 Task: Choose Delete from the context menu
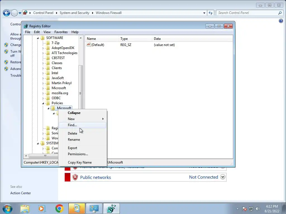82,133
